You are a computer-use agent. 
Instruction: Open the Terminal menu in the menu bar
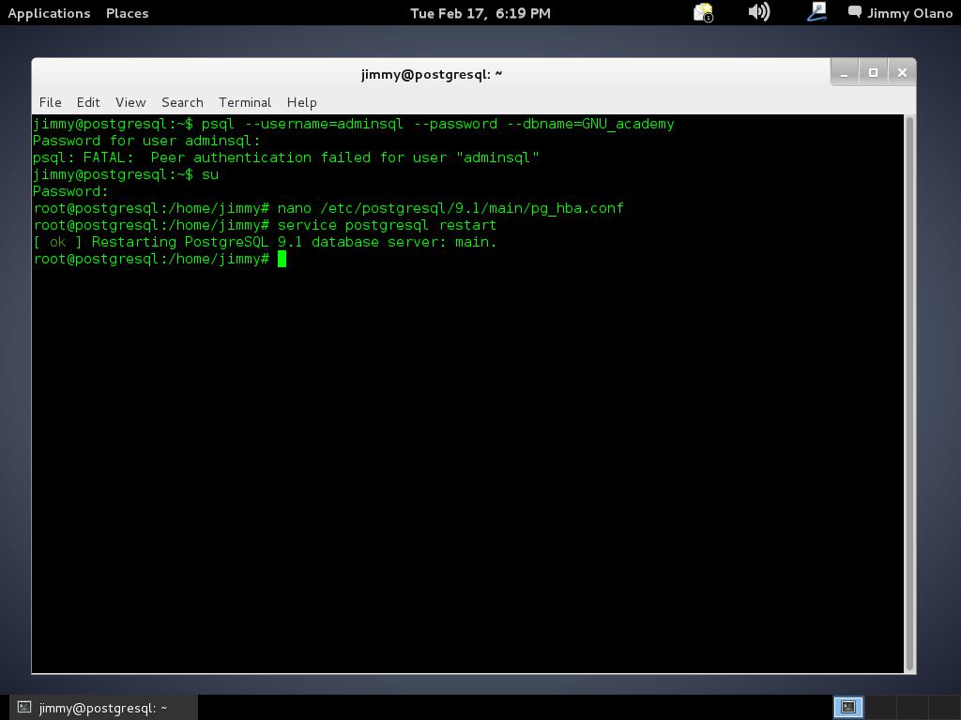coord(245,102)
